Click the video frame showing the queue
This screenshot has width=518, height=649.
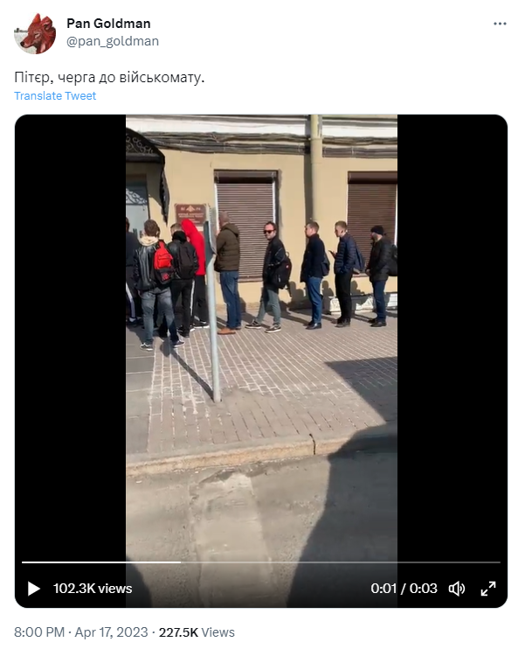[x=261, y=331]
